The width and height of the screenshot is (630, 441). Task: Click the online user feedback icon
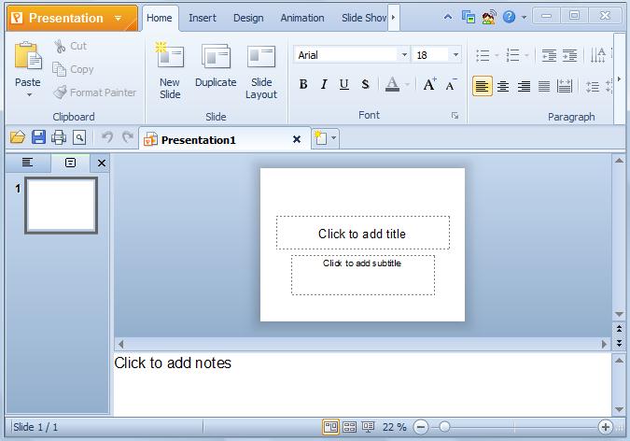(488, 17)
